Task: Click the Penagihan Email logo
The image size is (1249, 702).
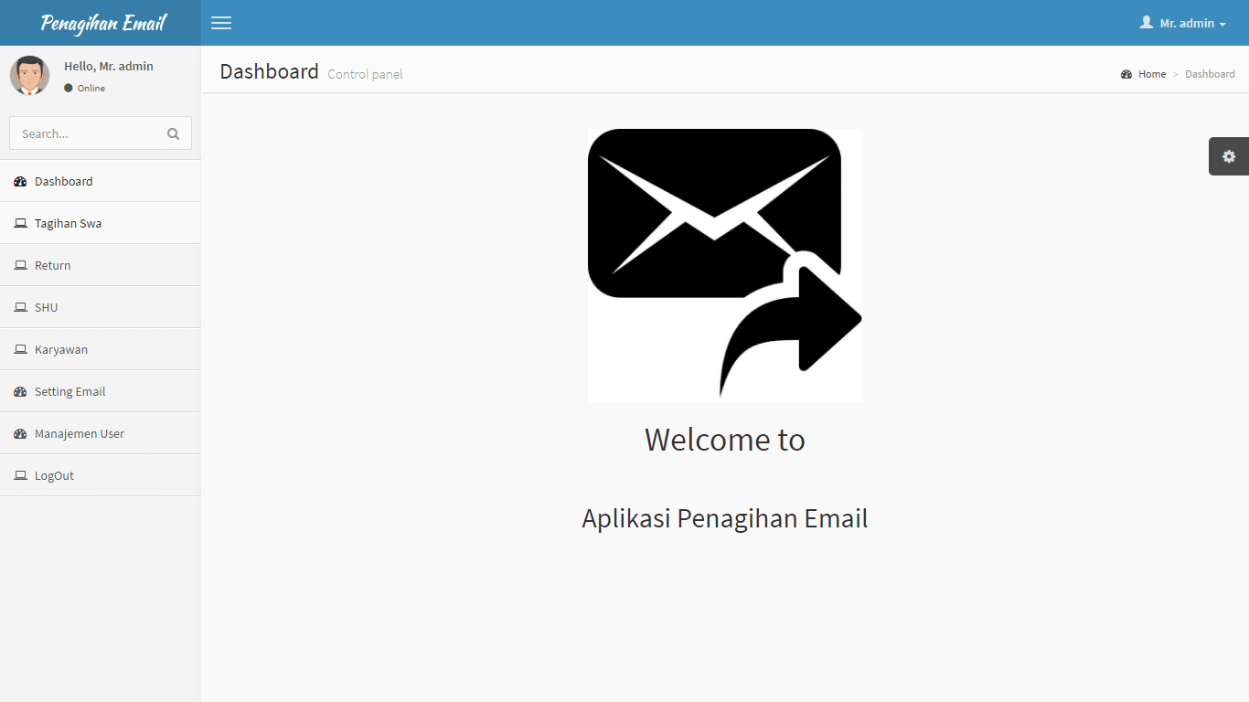Action: [x=100, y=23]
